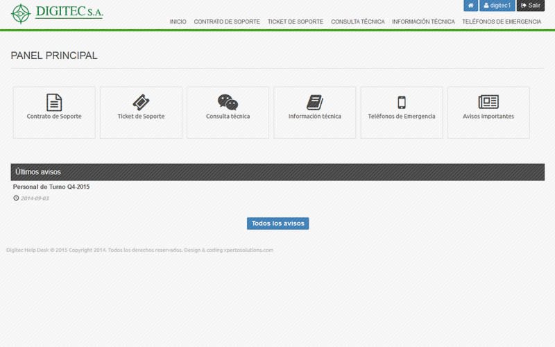The height and width of the screenshot is (347, 555).
Task: Click the Últimos avisos header bar
Action: (277, 172)
